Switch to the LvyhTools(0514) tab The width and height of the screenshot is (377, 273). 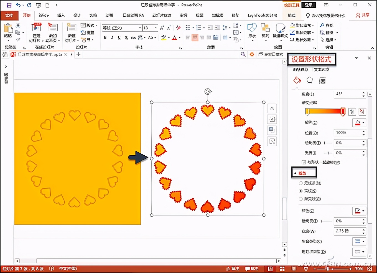pyautogui.click(x=262, y=15)
